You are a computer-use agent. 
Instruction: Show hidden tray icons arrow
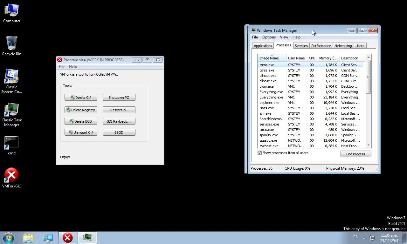pyautogui.click(x=364, y=237)
